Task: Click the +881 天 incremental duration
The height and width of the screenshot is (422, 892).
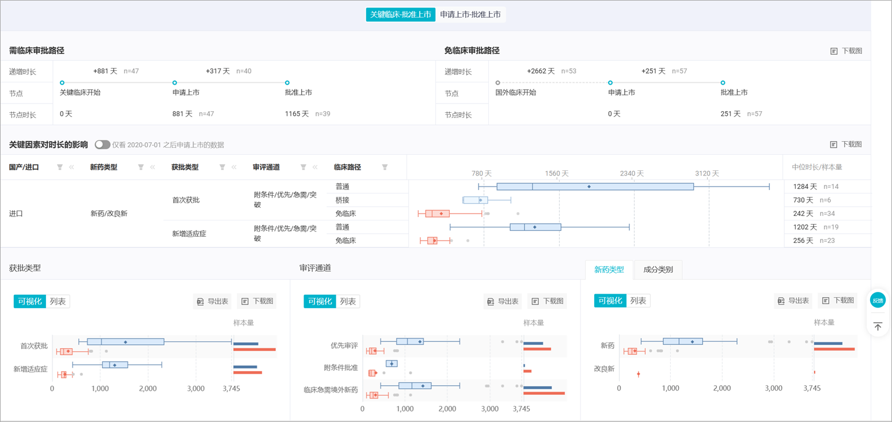Action: pyautogui.click(x=105, y=71)
